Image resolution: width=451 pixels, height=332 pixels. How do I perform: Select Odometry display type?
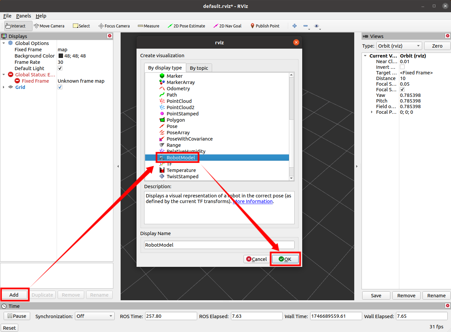tap(178, 89)
